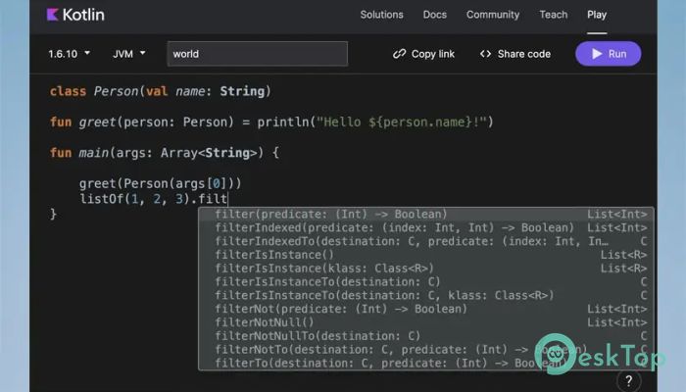Open the help question mark button
The width and height of the screenshot is (686, 392).
coord(629,381)
